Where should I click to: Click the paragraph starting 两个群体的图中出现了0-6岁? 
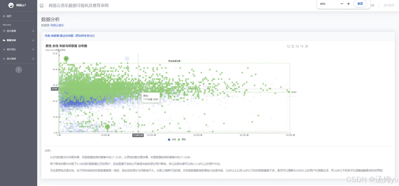pyautogui.click(x=135, y=164)
